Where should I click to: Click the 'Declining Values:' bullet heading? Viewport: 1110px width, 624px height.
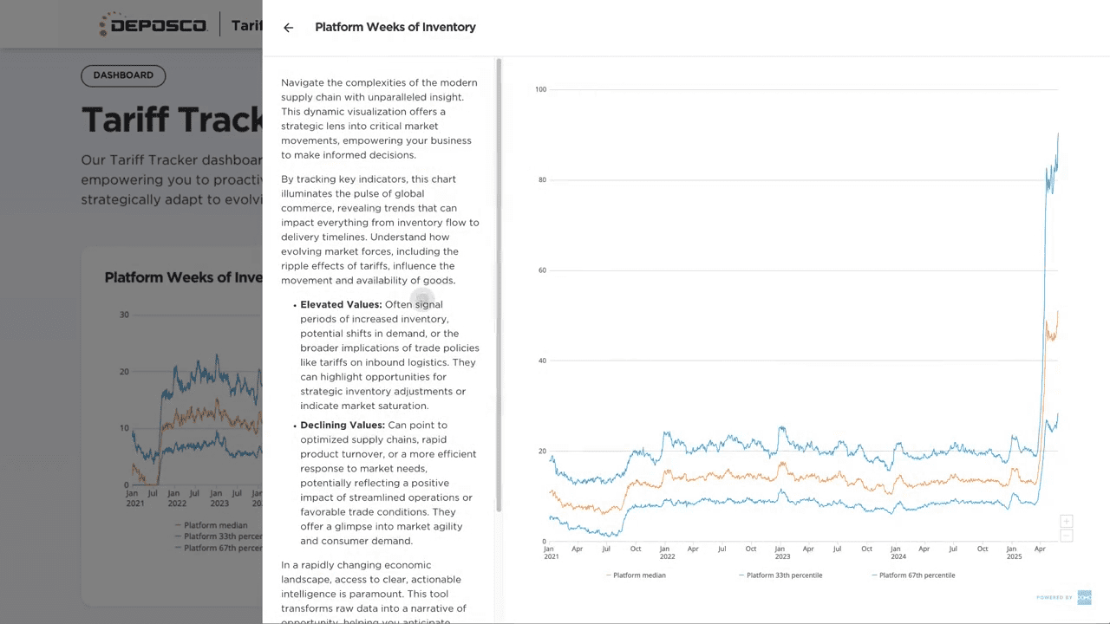coord(343,426)
